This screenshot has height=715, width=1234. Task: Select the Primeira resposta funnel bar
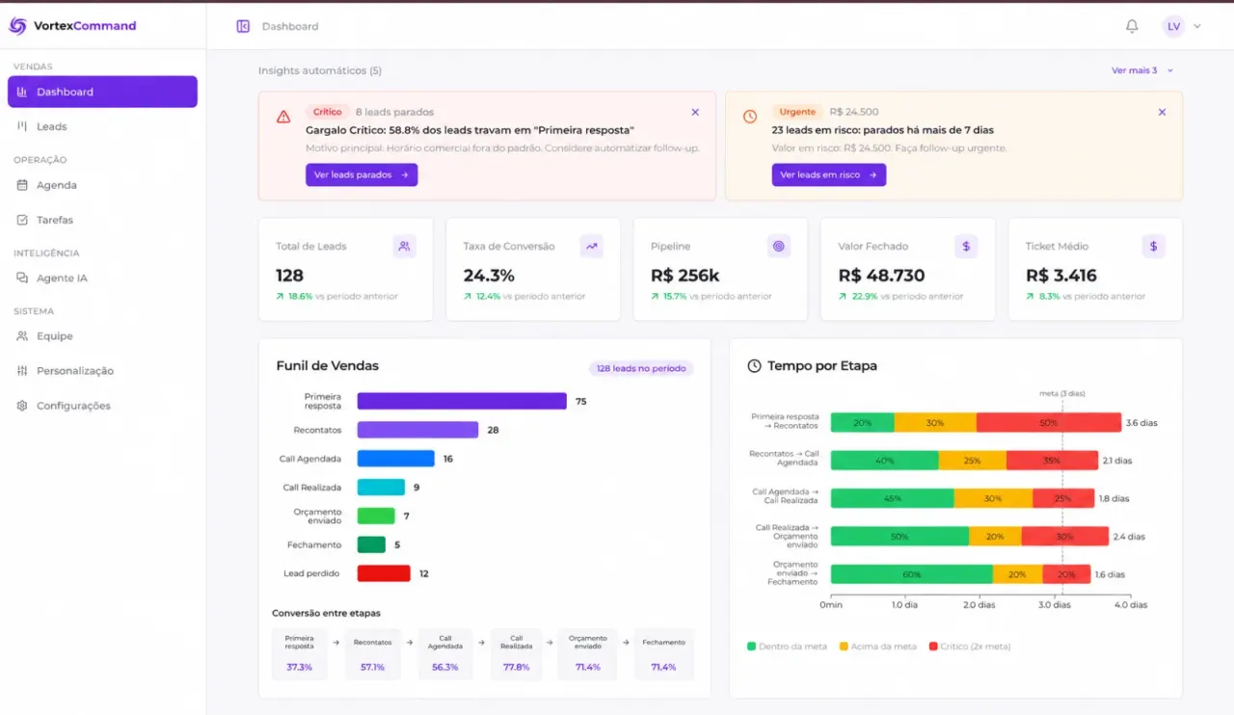[462, 401]
